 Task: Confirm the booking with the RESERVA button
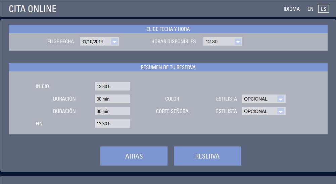207,156
